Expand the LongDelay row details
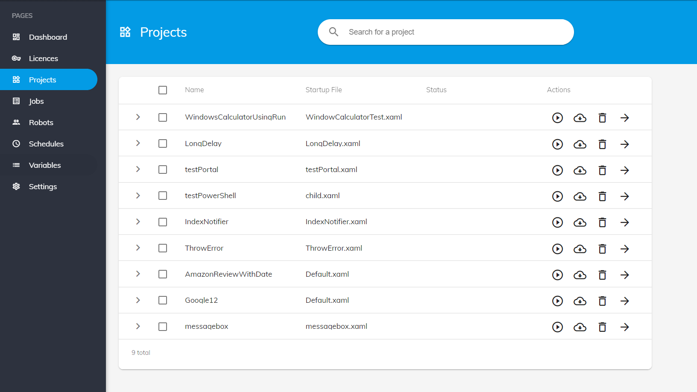The image size is (697, 392). 138,143
